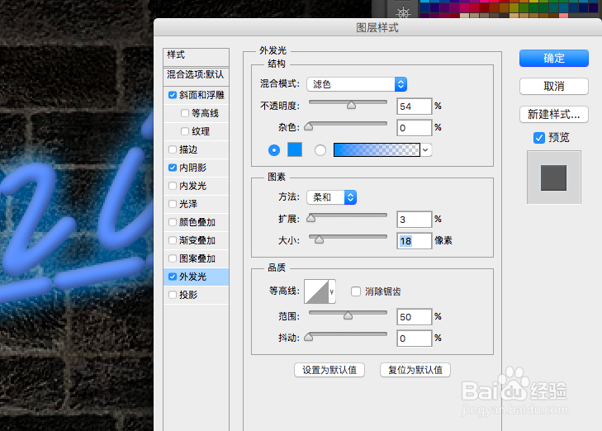Enable the 光泽 checkbox
This screenshot has width=602, height=431.
tap(173, 204)
